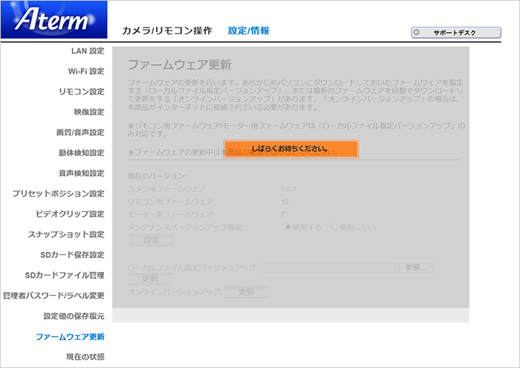The width and height of the screenshot is (520, 368).
Task: Switch to 設定/情報 tab
Action: (x=249, y=31)
